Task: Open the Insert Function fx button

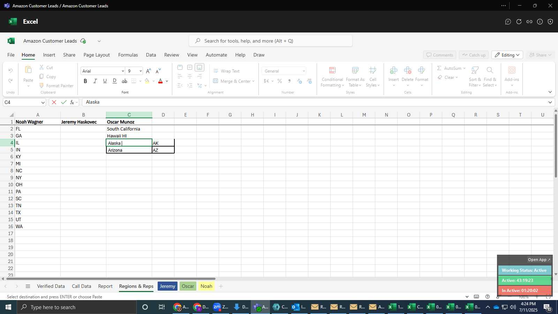Action: [72, 102]
